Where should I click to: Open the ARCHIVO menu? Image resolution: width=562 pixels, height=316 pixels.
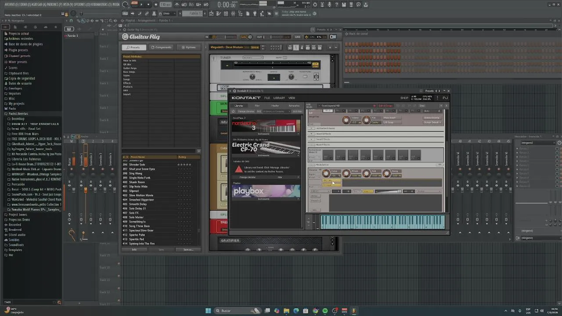coord(11,4)
